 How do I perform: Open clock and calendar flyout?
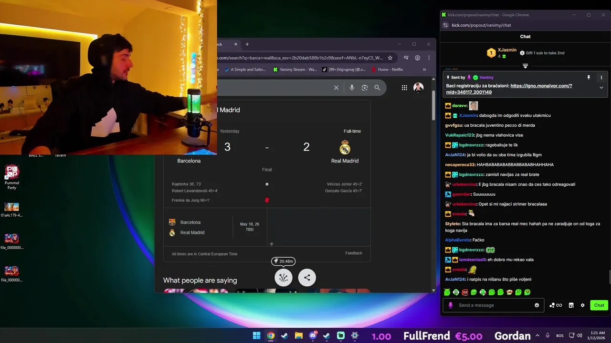pyautogui.click(x=597, y=335)
